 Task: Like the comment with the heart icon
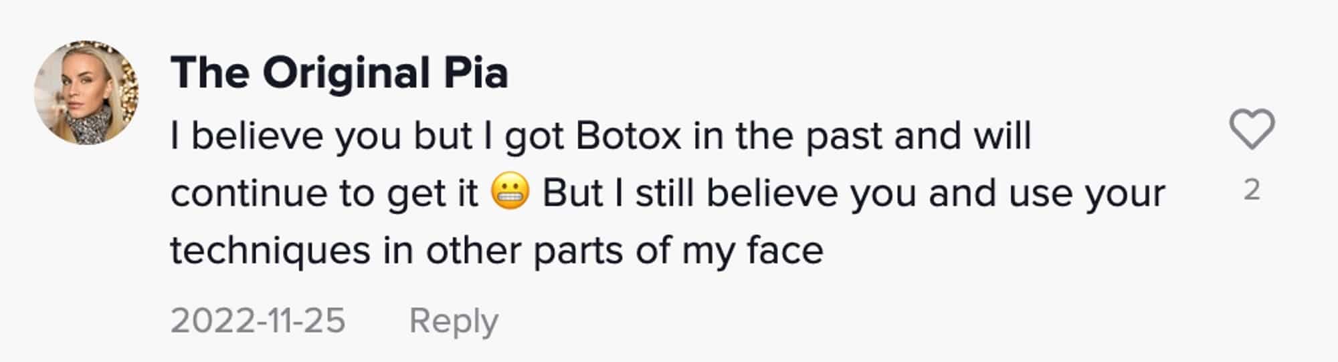click(1252, 129)
